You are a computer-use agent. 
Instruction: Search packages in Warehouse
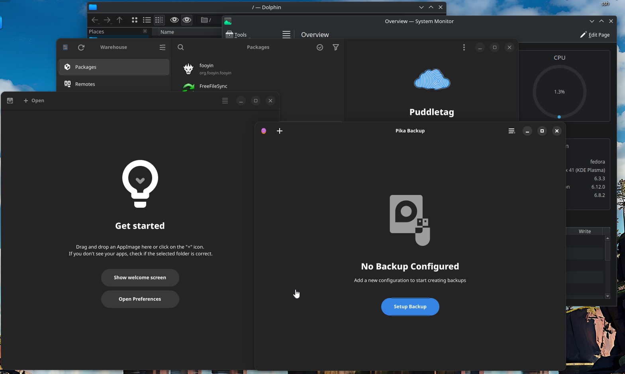tap(181, 47)
